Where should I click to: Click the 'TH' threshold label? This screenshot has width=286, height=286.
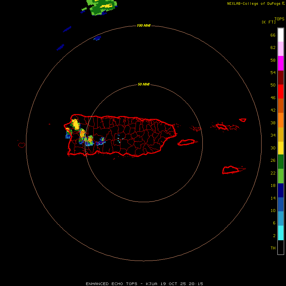pyautogui.click(x=273, y=248)
